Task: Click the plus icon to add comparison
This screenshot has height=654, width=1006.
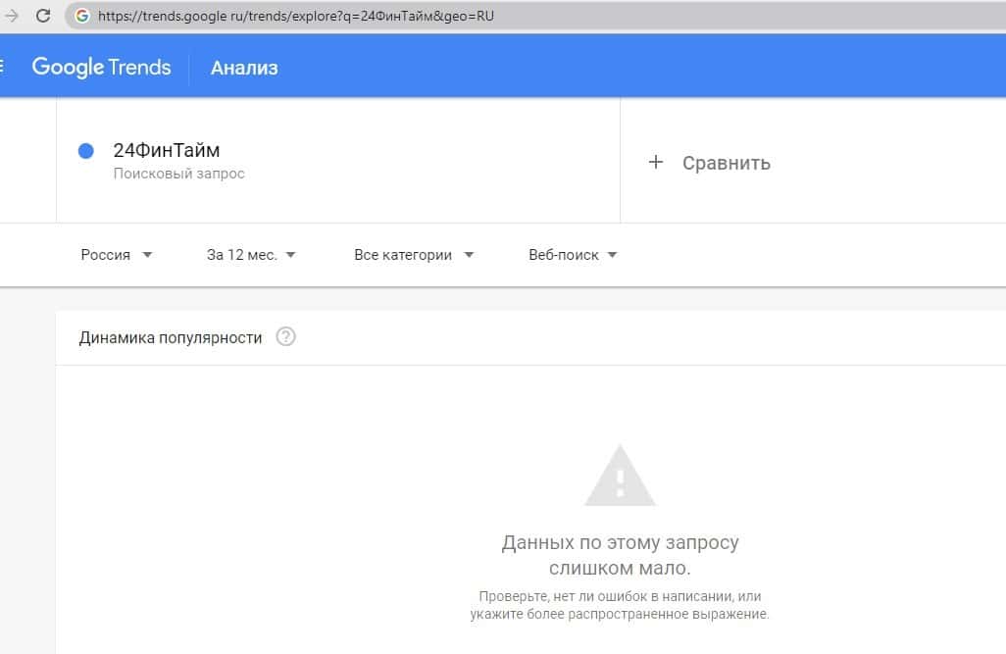Action: [656, 163]
